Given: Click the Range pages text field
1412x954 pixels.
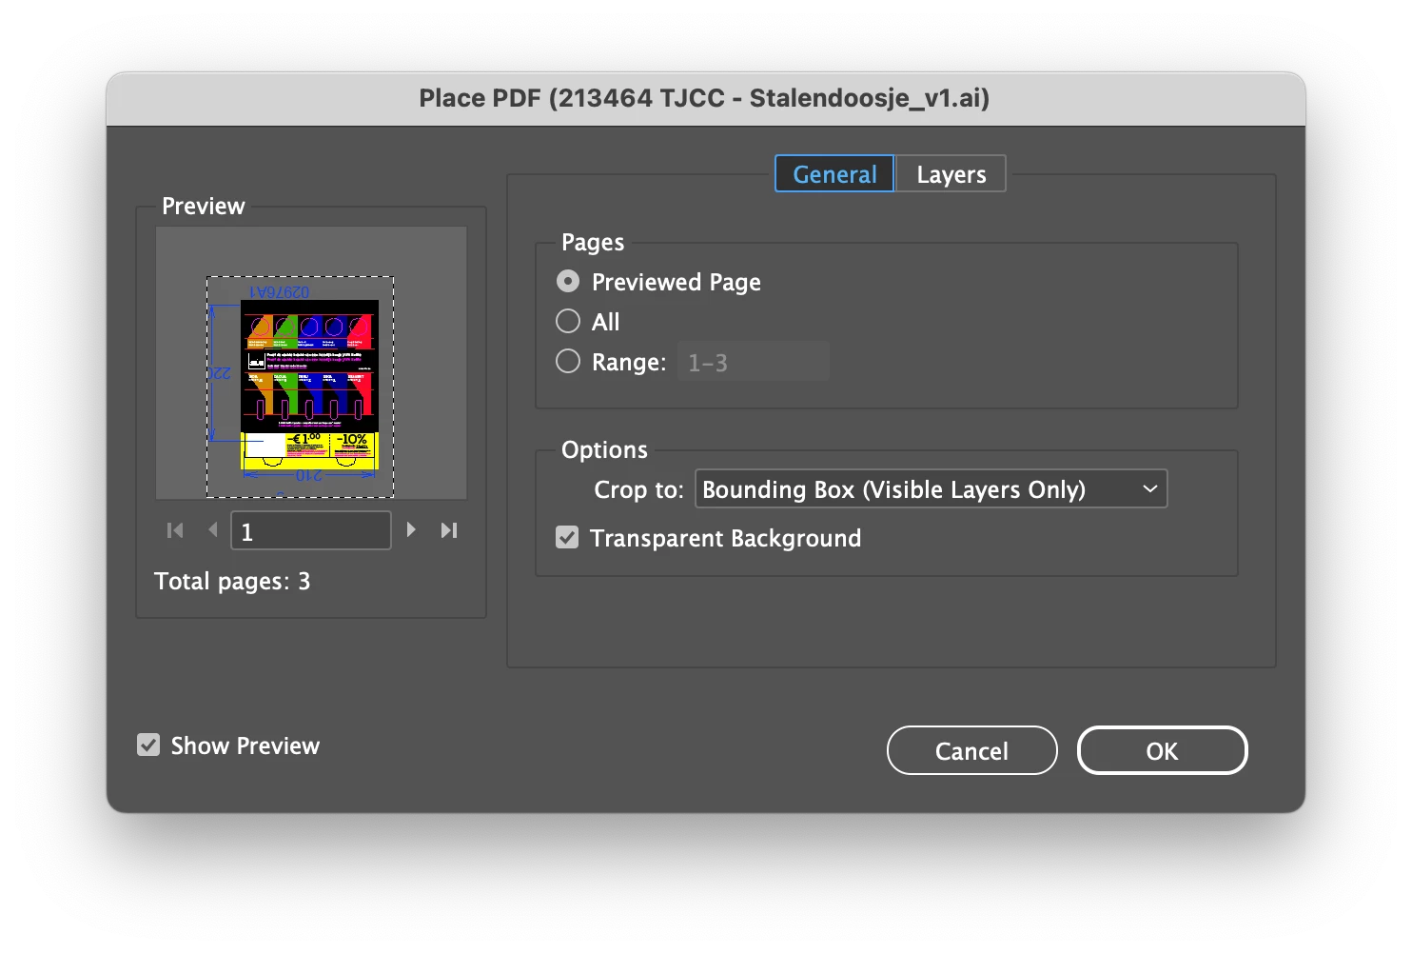Looking at the screenshot, I should (754, 362).
